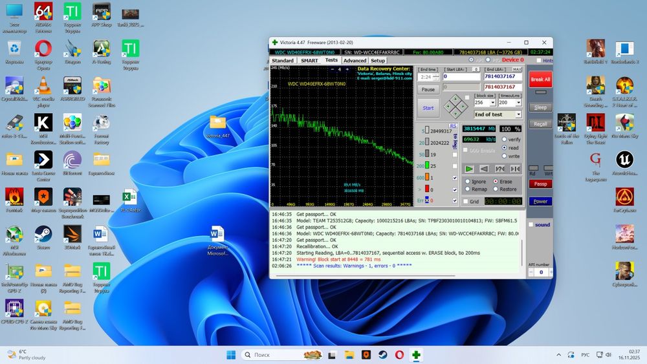Click the Steam icon in the taskbar
This screenshot has height=364, width=647.
(x=383, y=355)
